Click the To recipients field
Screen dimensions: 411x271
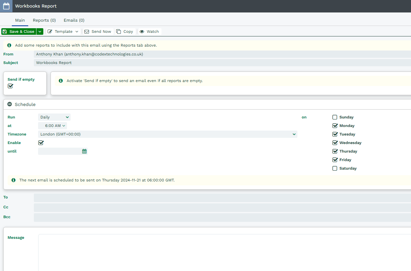(222, 198)
